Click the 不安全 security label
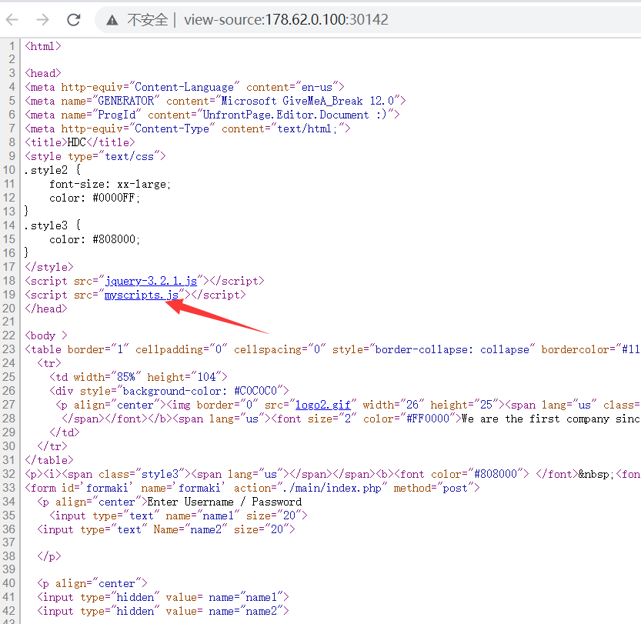Image resolution: width=641 pixels, height=624 pixels. [x=147, y=19]
